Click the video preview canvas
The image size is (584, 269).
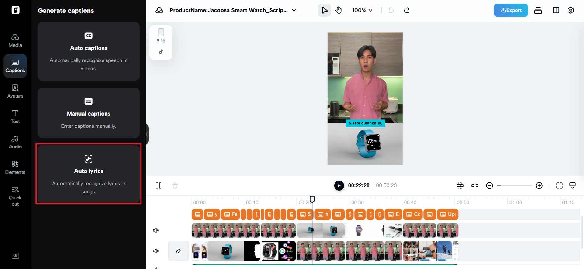pyautogui.click(x=365, y=98)
